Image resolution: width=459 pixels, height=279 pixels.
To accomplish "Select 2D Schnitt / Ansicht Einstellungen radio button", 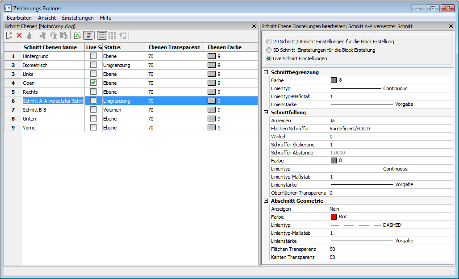I will point(269,42).
